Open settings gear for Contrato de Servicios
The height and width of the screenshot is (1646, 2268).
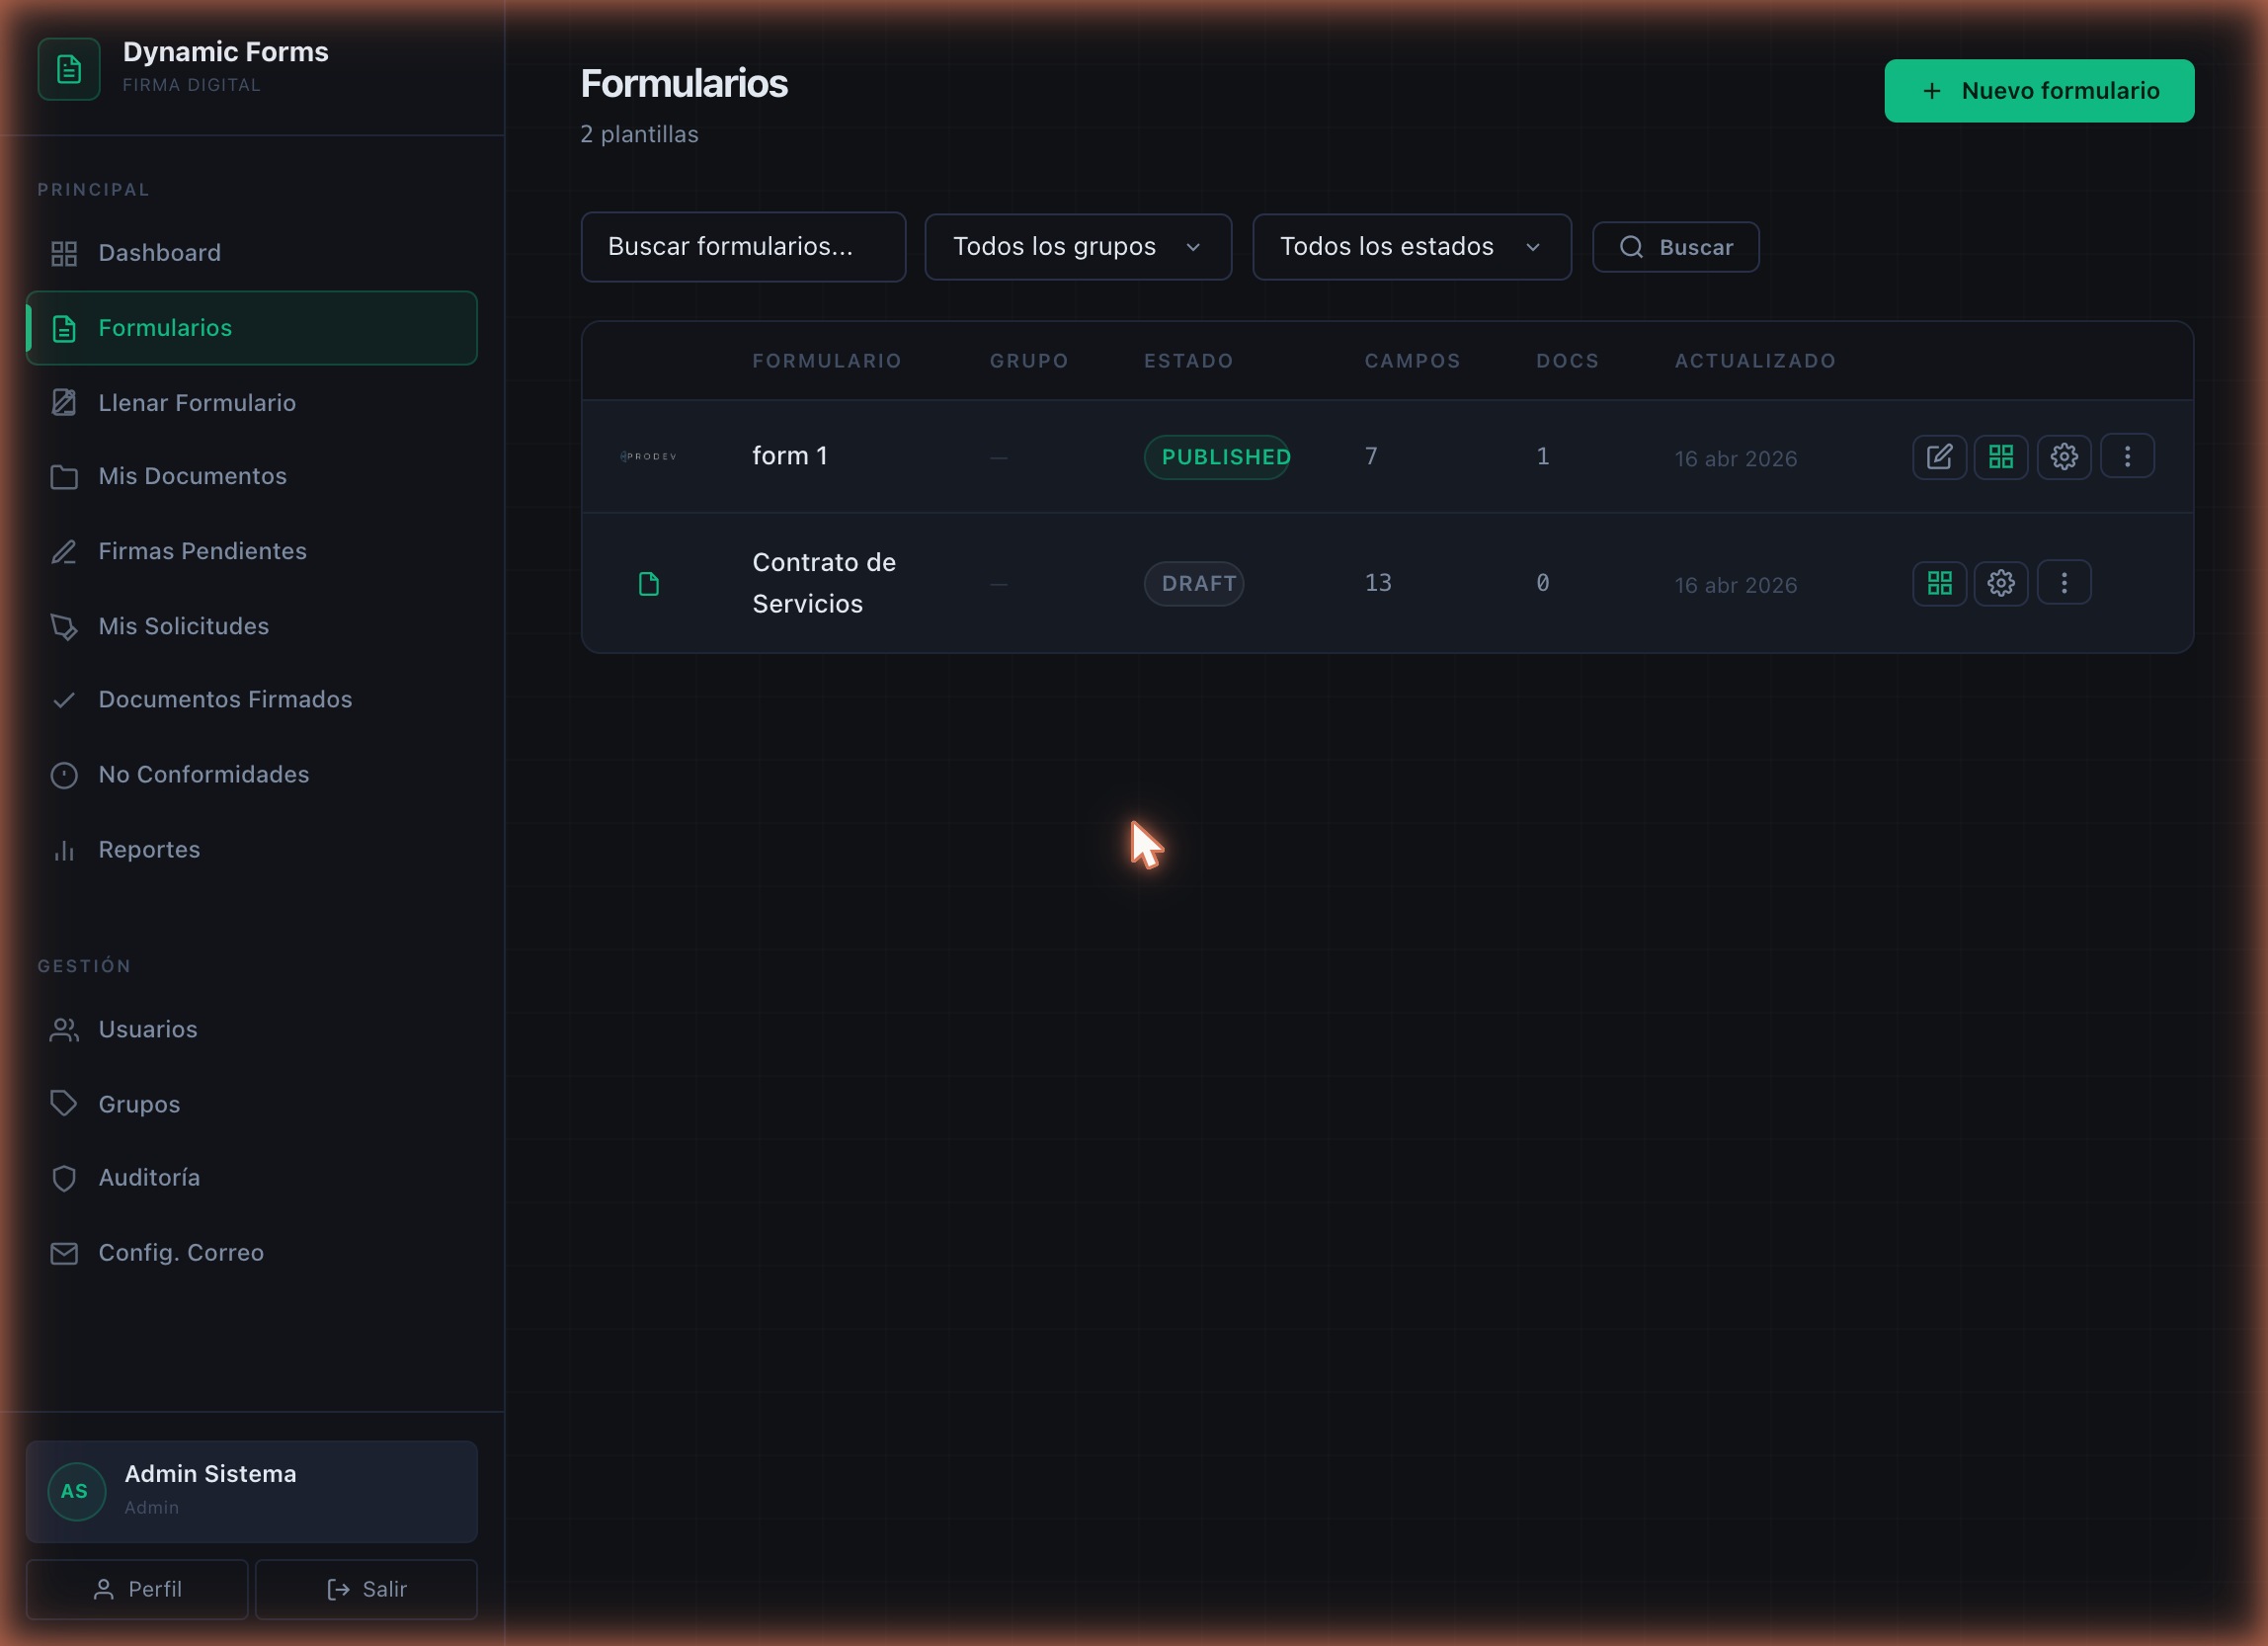coord(2001,583)
